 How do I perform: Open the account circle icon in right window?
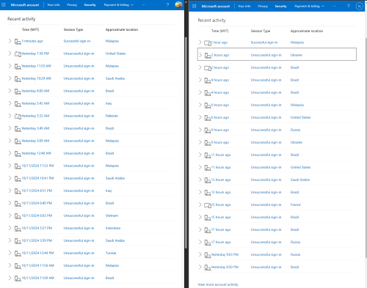click(x=359, y=6)
